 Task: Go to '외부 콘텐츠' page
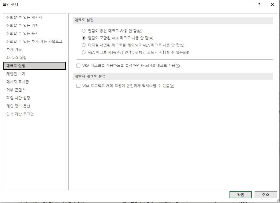point(34,90)
